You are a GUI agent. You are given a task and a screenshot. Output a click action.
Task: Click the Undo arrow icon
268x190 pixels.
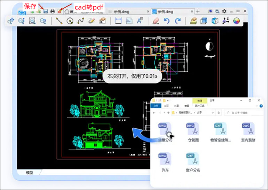pyautogui.click(x=166, y=21)
